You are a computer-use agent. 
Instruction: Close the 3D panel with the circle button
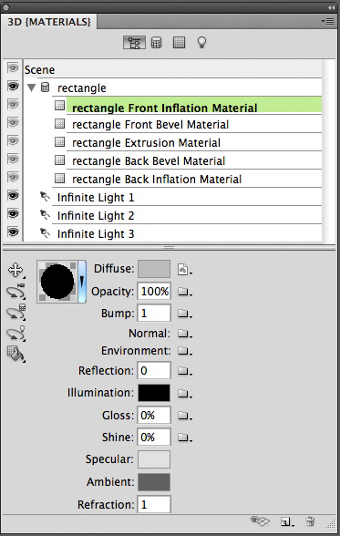5,7
